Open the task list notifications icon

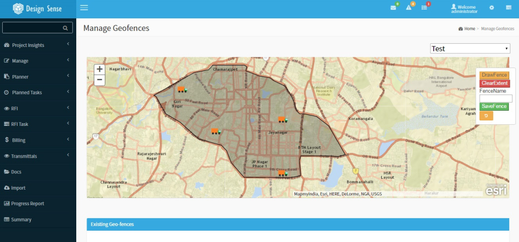(x=424, y=8)
